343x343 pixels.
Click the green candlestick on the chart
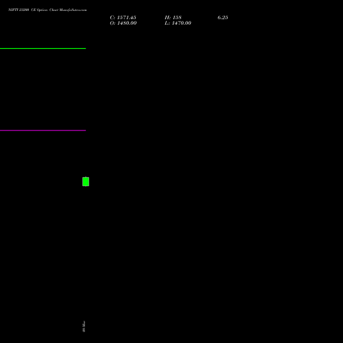click(86, 182)
